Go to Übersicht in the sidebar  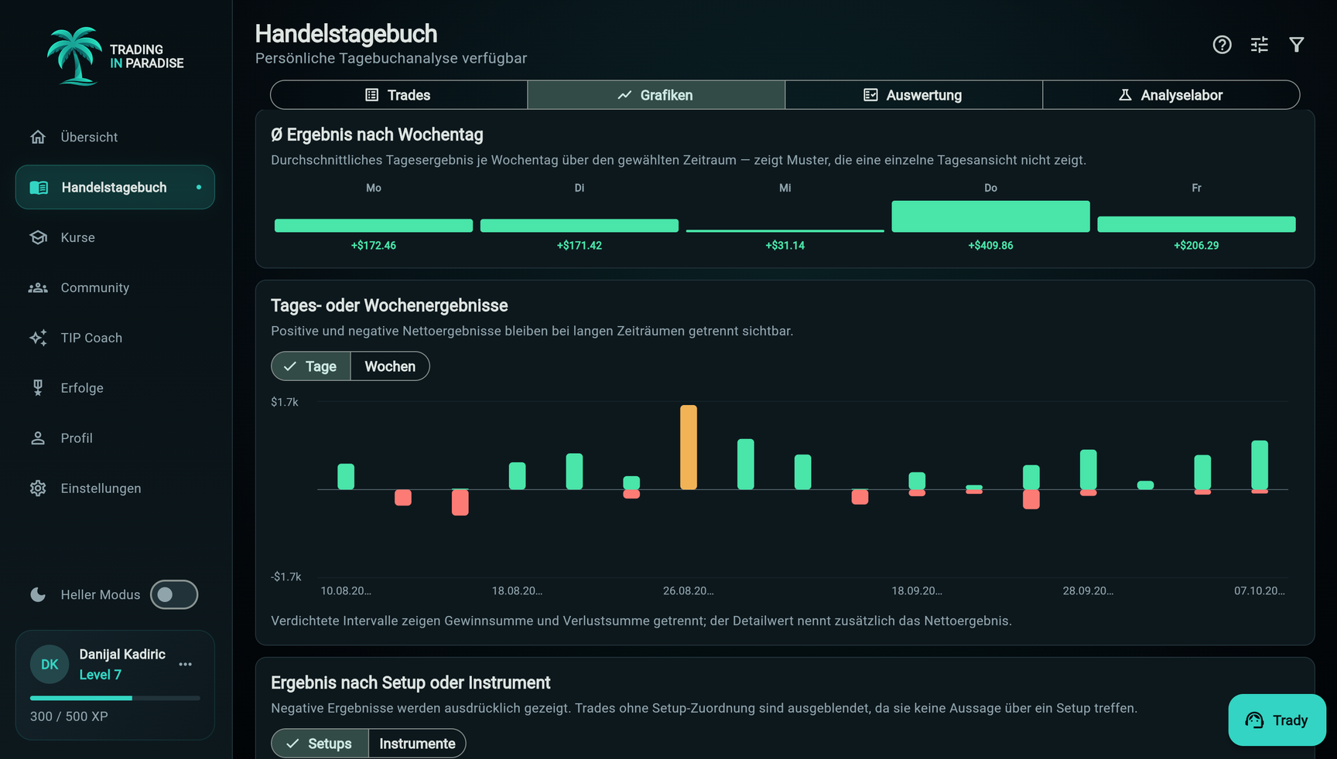point(115,137)
